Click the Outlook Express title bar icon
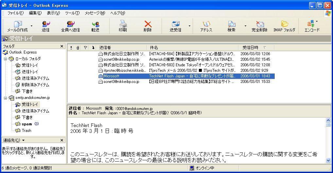 (x=4, y=5)
